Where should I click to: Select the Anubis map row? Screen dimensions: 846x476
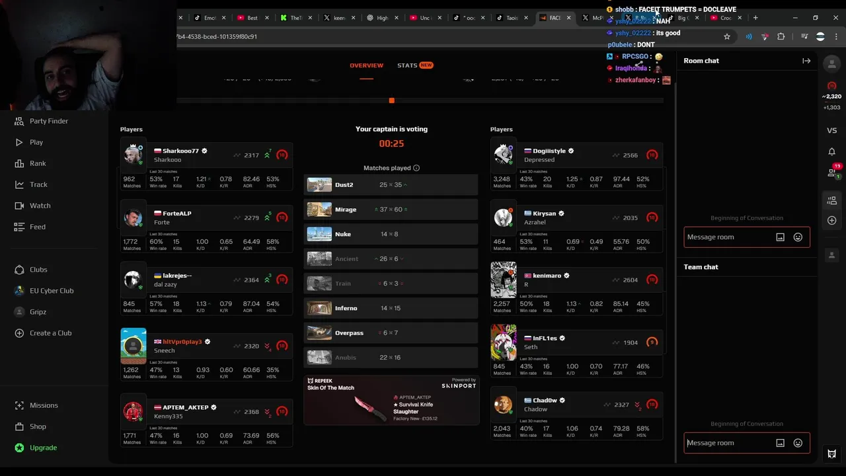click(x=391, y=358)
